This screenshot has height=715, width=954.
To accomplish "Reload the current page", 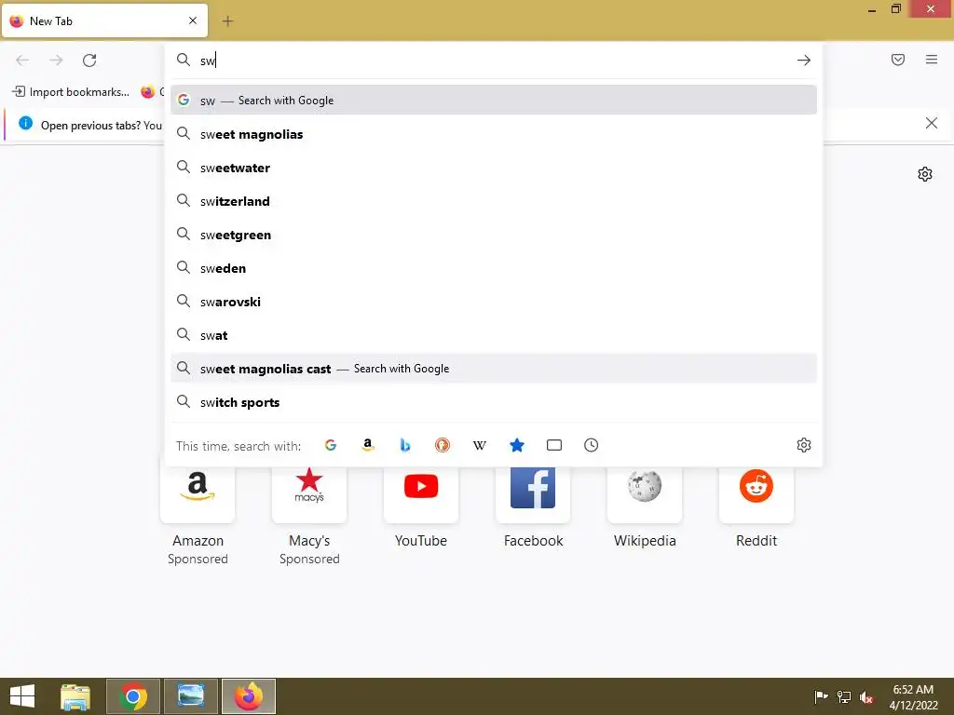I will (x=89, y=61).
